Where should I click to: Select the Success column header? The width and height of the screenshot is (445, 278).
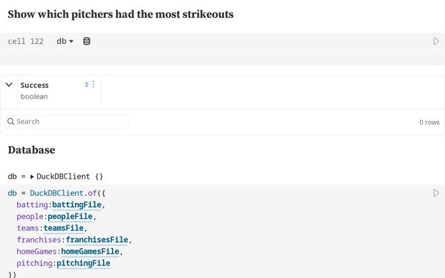tap(35, 85)
